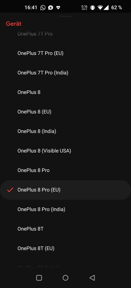Select OnePlus 8 Pro (India) device
Screen dimensions: 131x288
point(65,209)
